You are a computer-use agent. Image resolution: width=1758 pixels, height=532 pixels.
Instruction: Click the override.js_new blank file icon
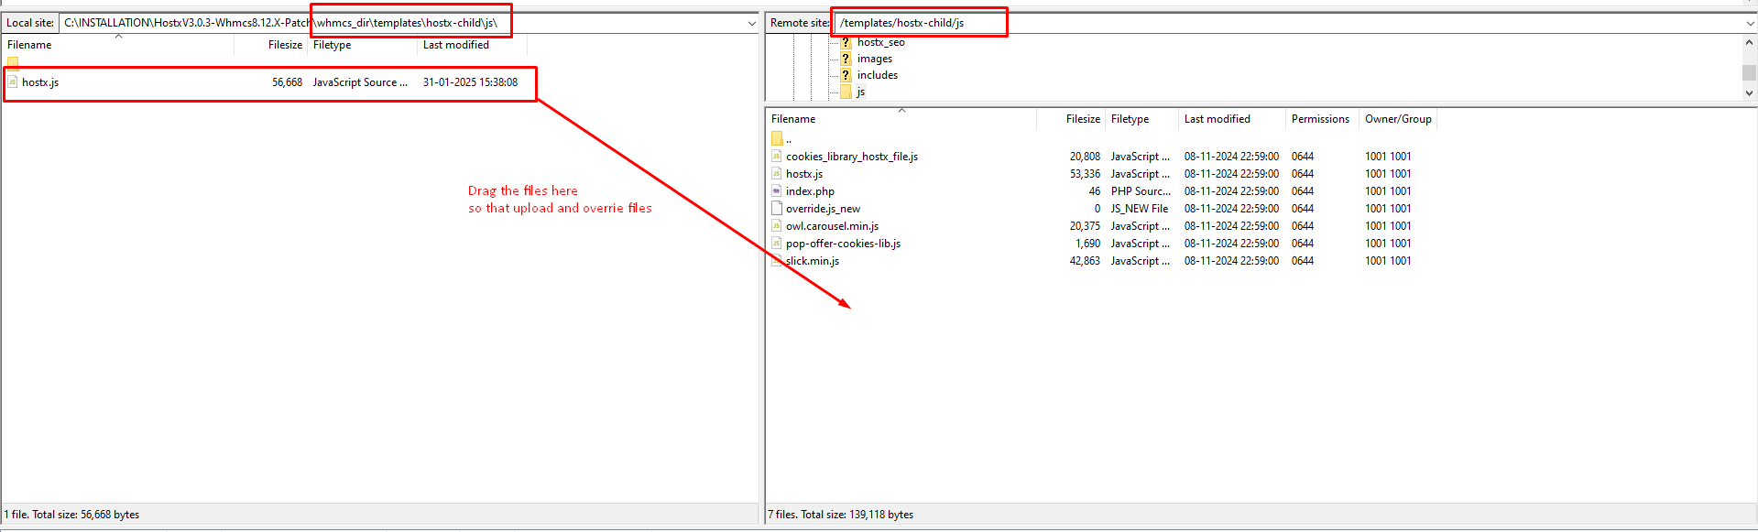coord(776,209)
